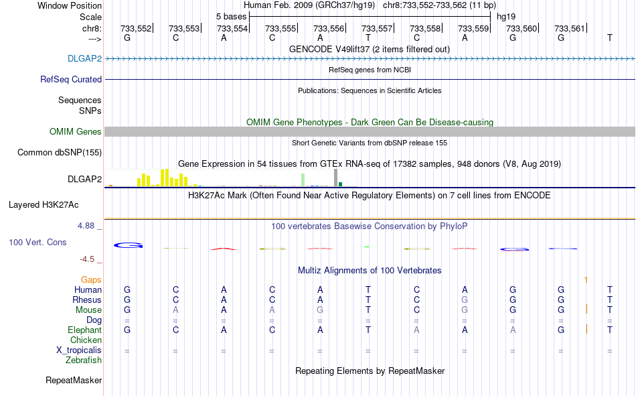Click the DLGAP2 intron arrow line
The image size is (636, 396).
pyautogui.click(x=370, y=59)
